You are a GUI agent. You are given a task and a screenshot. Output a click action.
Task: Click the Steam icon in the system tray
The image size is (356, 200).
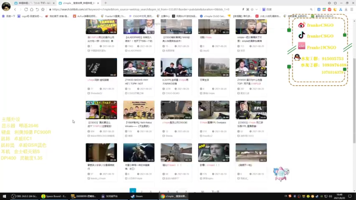(x=317, y=196)
